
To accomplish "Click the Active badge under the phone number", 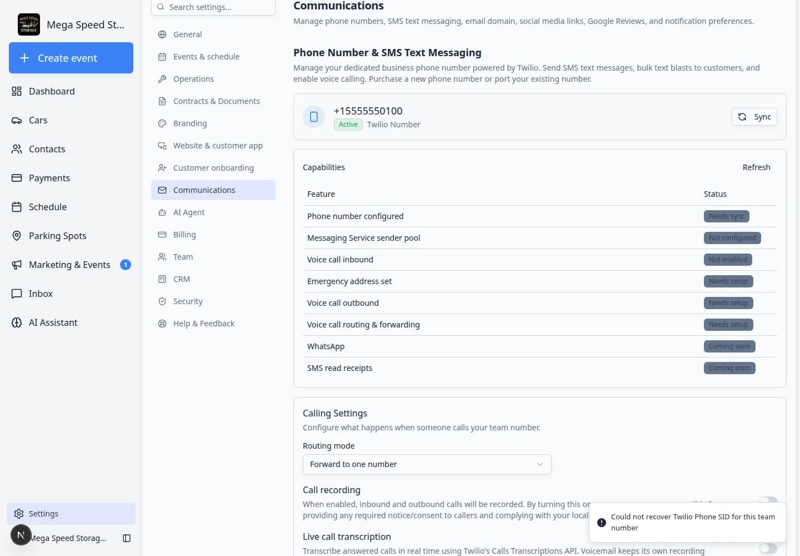I will (x=348, y=125).
